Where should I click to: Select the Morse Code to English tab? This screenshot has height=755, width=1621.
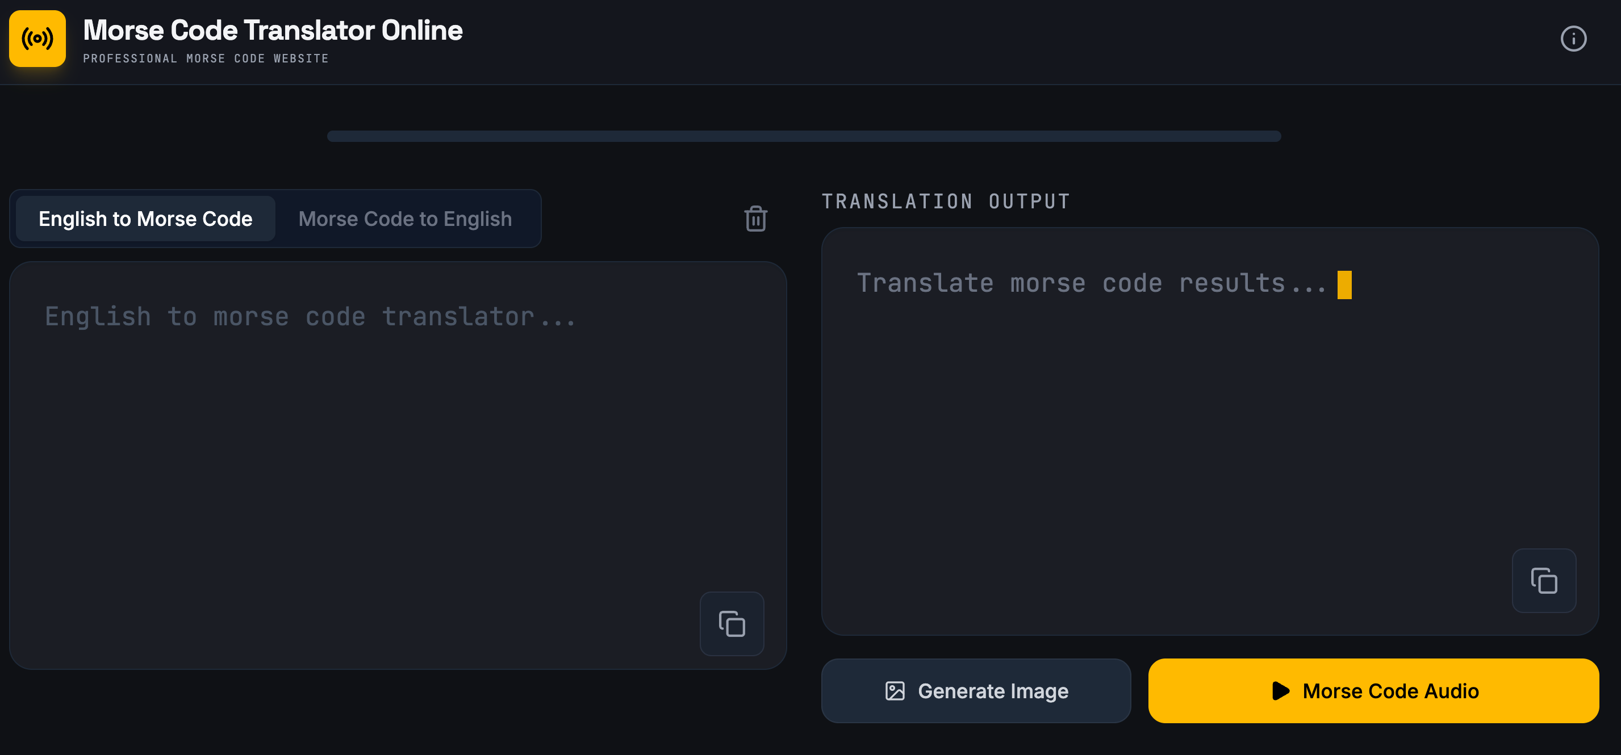[x=404, y=219]
